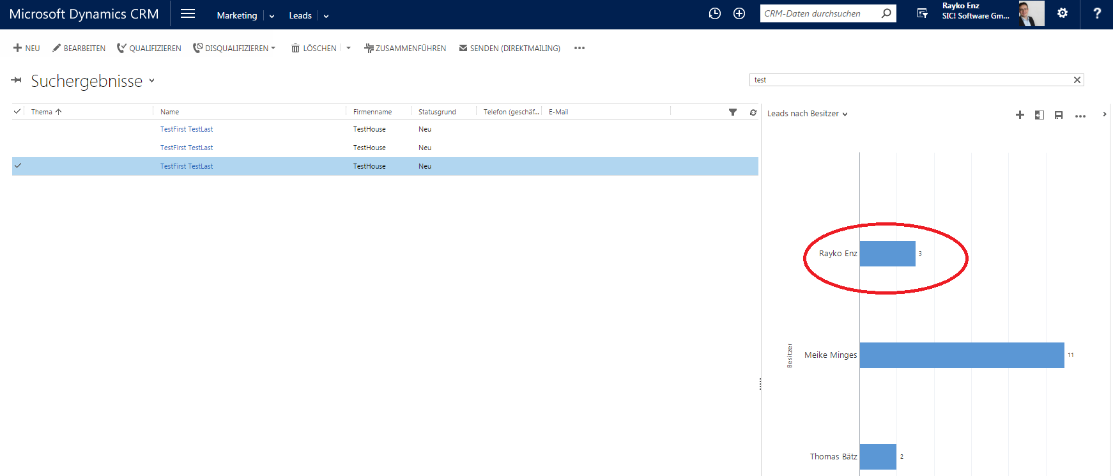The width and height of the screenshot is (1113, 476).
Task: Refresh the grid with the refresh icon
Action: pos(753,112)
